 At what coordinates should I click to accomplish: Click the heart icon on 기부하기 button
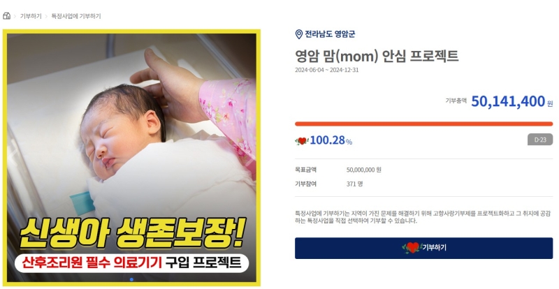[412, 248]
